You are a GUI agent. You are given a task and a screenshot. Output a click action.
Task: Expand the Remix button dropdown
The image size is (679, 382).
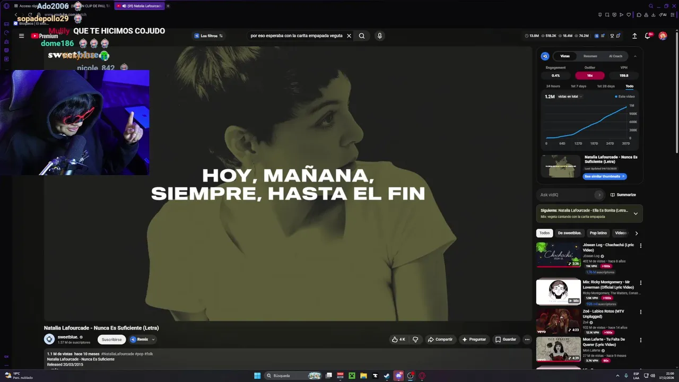(x=153, y=340)
